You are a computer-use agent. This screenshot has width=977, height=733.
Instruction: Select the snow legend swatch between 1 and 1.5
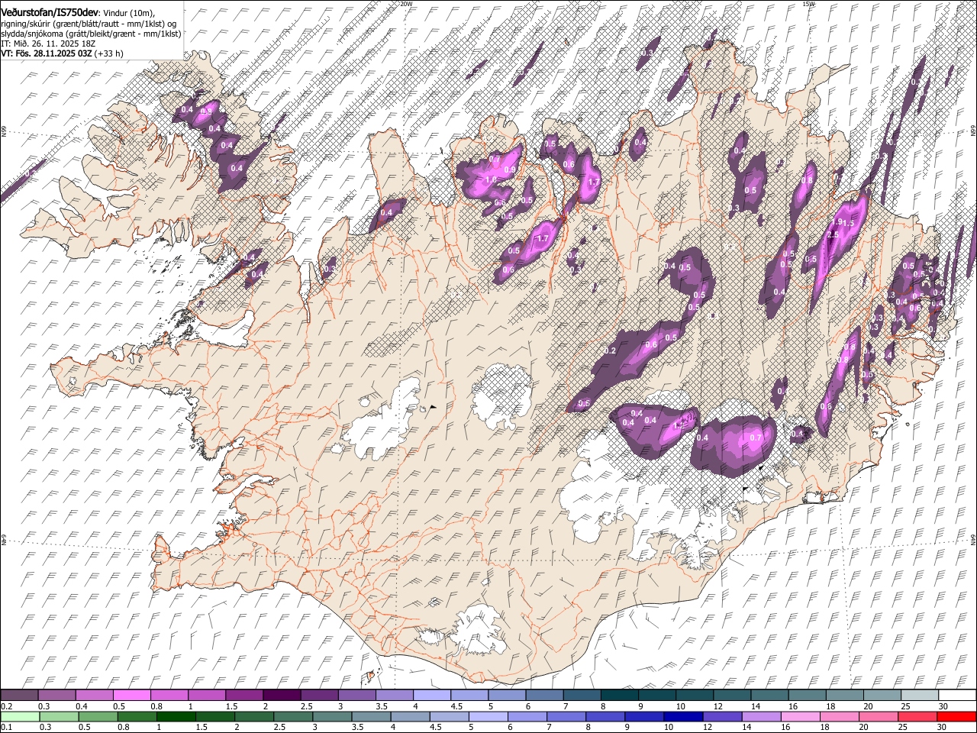click(207, 696)
